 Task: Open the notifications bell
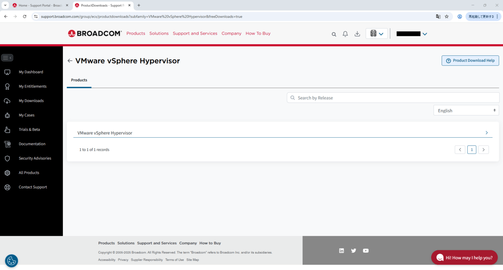(x=345, y=34)
